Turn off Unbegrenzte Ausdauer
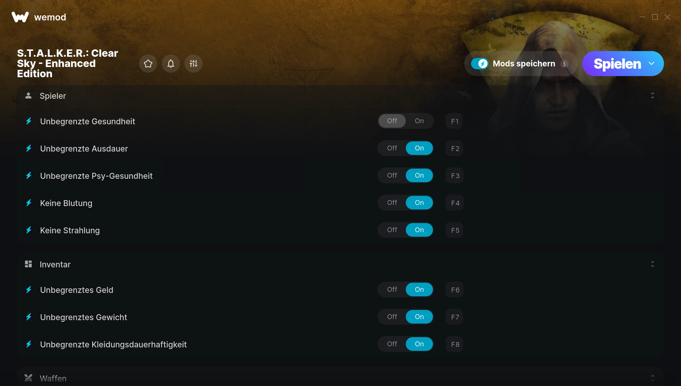The height and width of the screenshot is (386, 681). (x=392, y=148)
